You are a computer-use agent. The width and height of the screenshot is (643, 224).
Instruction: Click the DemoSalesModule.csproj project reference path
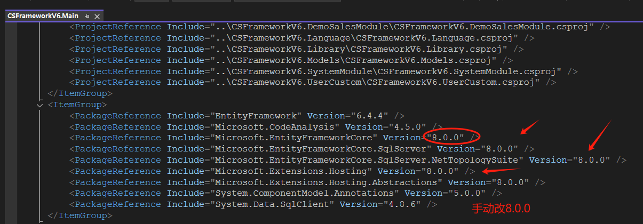click(403, 27)
